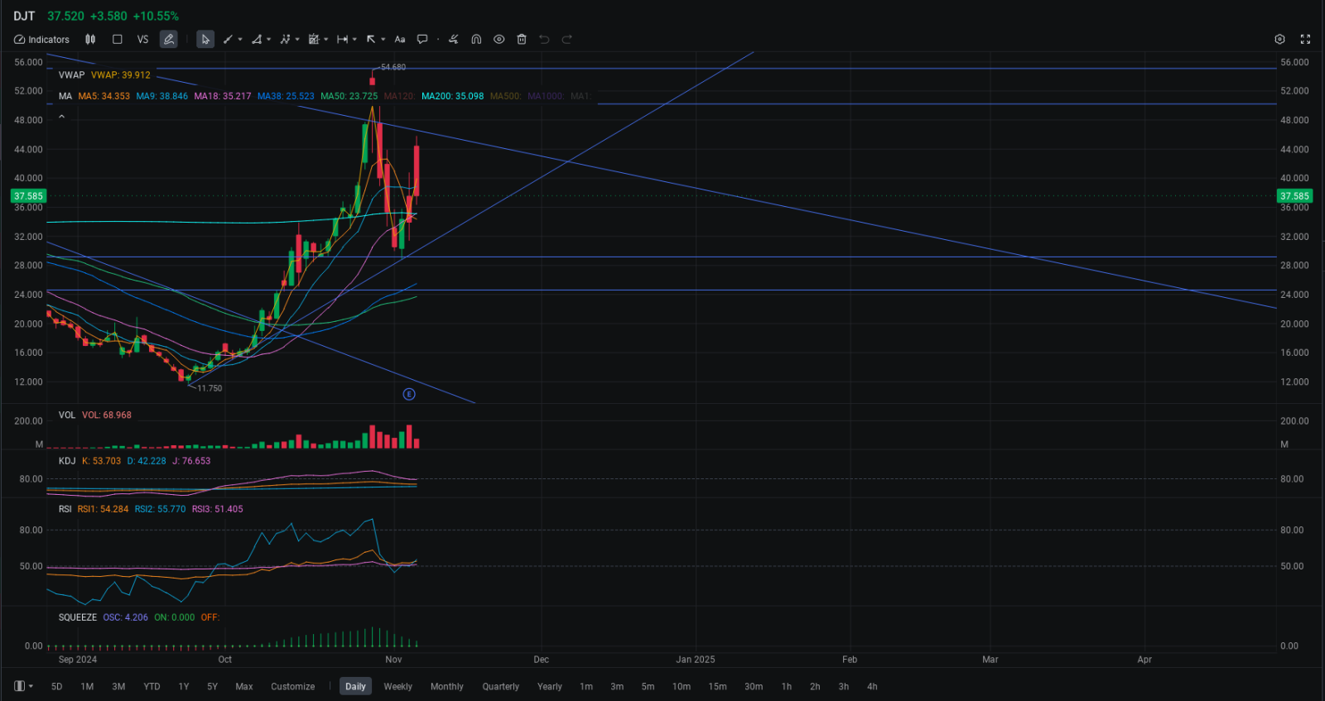The height and width of the screenshot is (701, 1325).
Task: Select the Gann grid drawing tool
Action: pyautogui.click(x=314, y=39)
